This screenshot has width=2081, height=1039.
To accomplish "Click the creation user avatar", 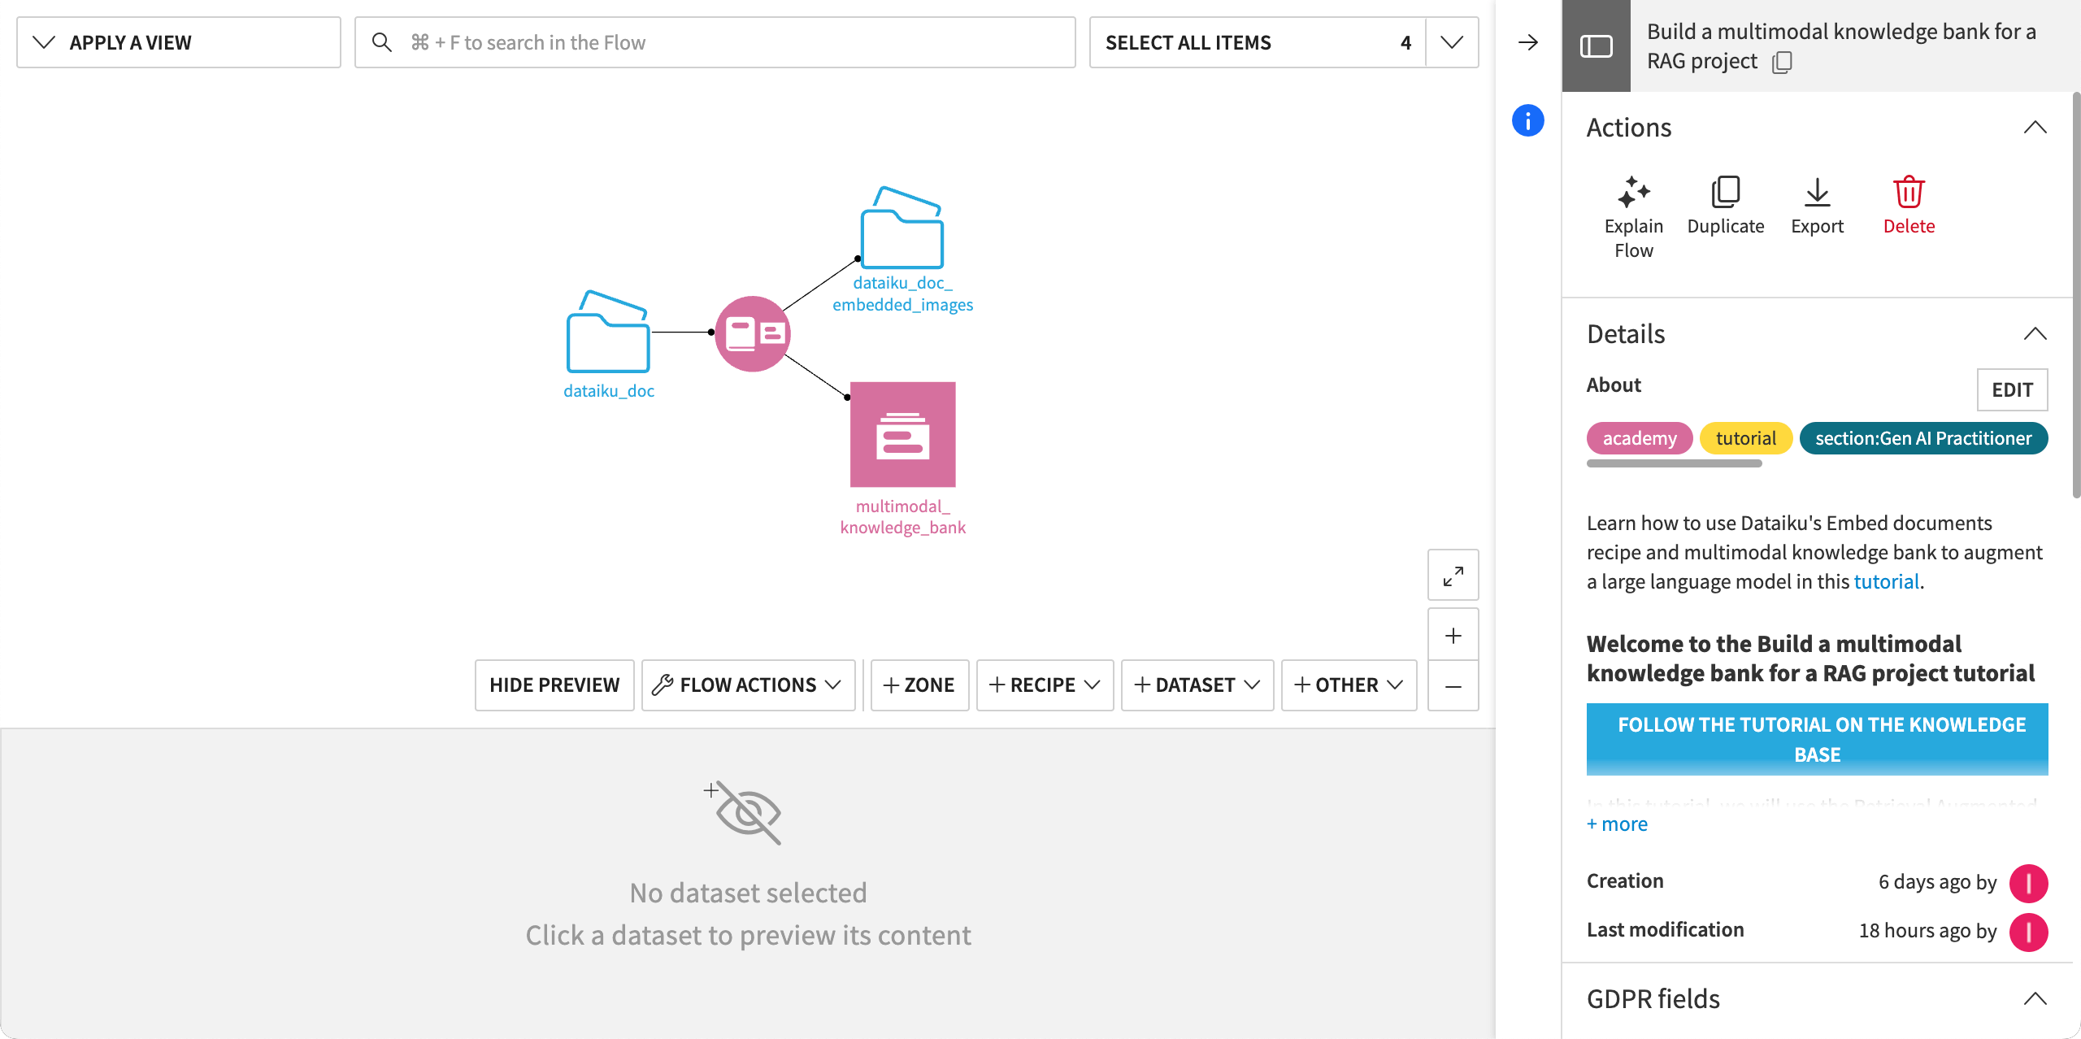I will tap(2029, 883).
